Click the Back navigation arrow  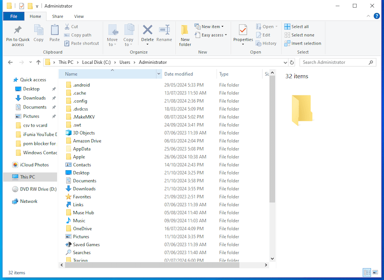(11, 62)
